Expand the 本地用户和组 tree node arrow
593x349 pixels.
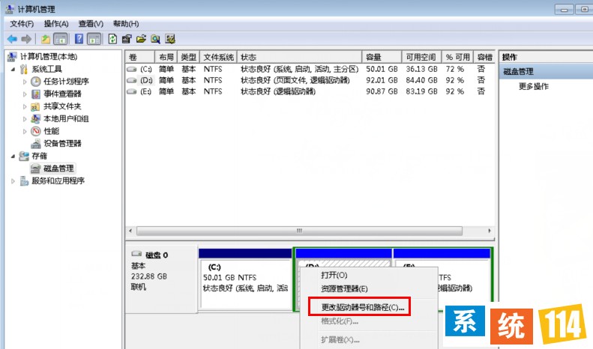pyautogui.click(x=25, y=119)
